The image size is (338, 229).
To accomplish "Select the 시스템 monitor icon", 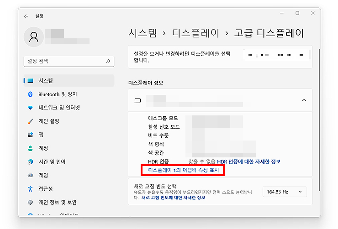I will point(31,81).
